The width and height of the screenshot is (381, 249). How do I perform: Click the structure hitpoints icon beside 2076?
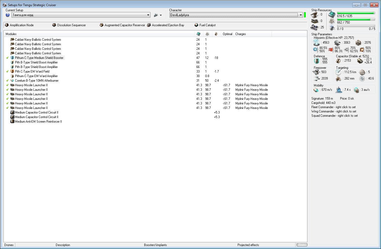click(x=358, y=43)
